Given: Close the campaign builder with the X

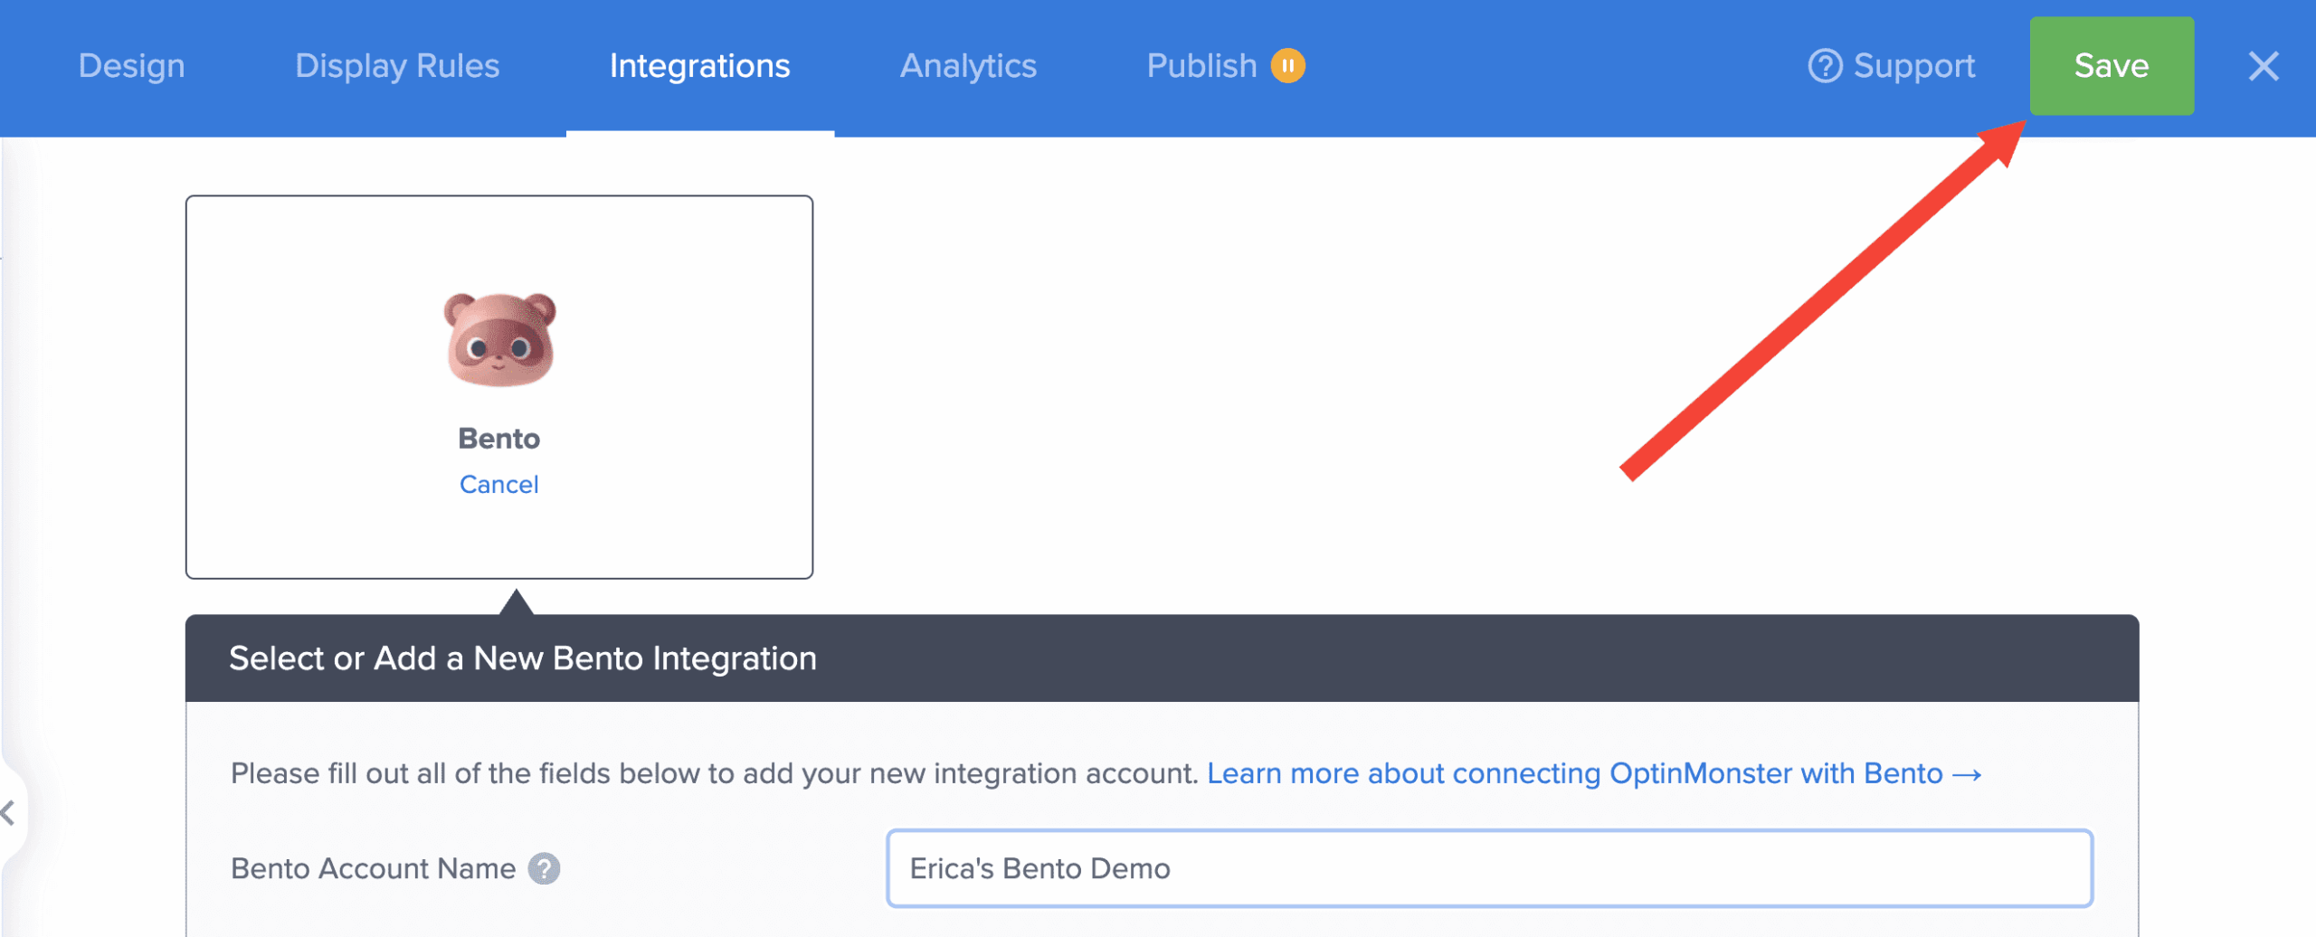Looking at the screenshot, I should click(x=2263, y=66).
